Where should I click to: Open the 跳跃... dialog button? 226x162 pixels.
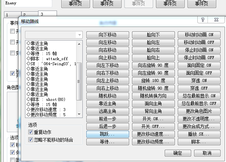pyautogui.click(x=108, y=134)
